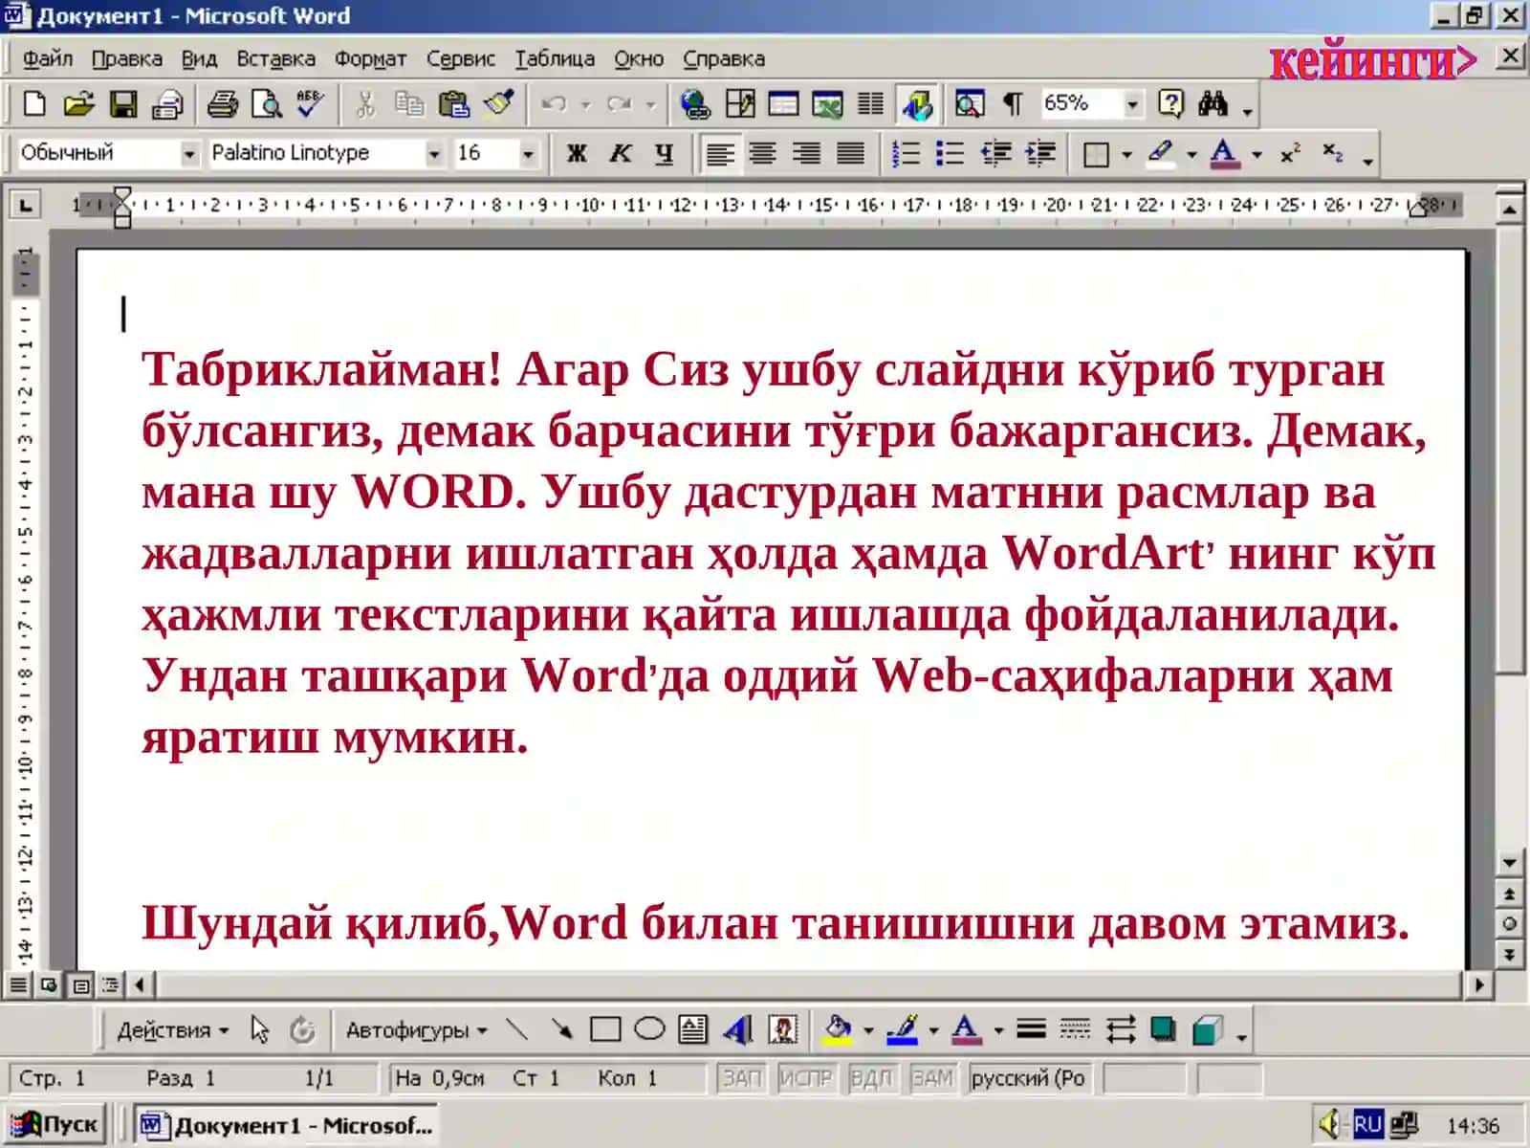1530x1148 pixels.
Task: Open the Пуск start menu
Action: [55, 1124]
